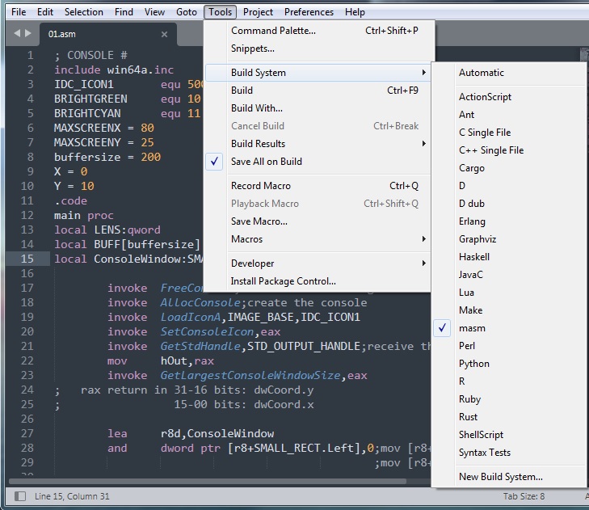The width and height of the screenshot is (589, 510).
Task: Open the Preferences menu
Action: point(309,12)
